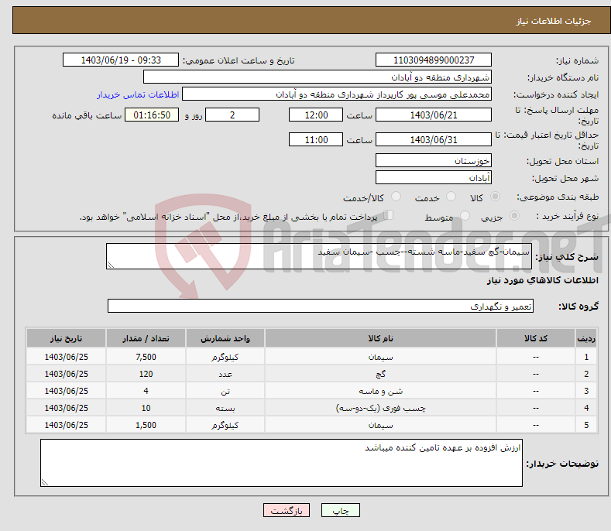Image resolution: width=611 pixels, height=531 pixels.
Task: Select the متوسط purchase type radio
Action: coord(465,215)
